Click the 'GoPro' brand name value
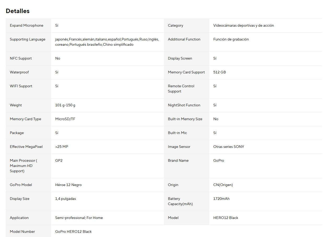323x237 pixels. coord(218,160)
